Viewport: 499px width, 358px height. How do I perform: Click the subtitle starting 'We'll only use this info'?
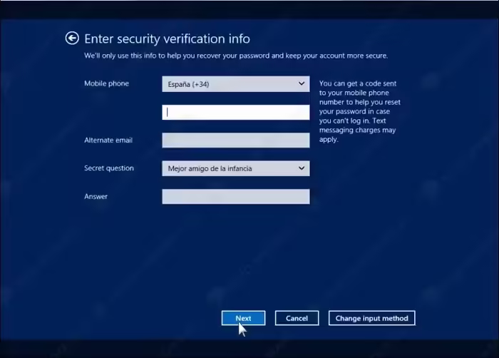tap(236, 56)
